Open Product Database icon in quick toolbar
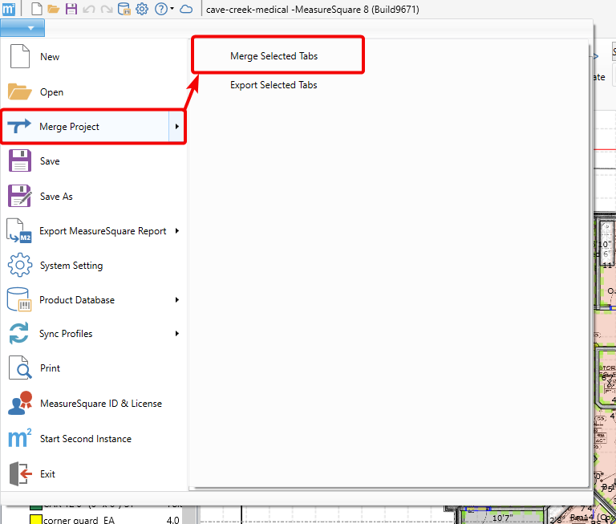The width and height of the screenshot is (616, 524). [124, 9]
